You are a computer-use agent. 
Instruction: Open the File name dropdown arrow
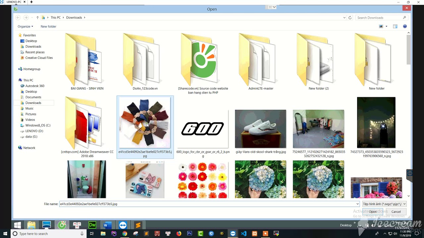coord(357,204)
